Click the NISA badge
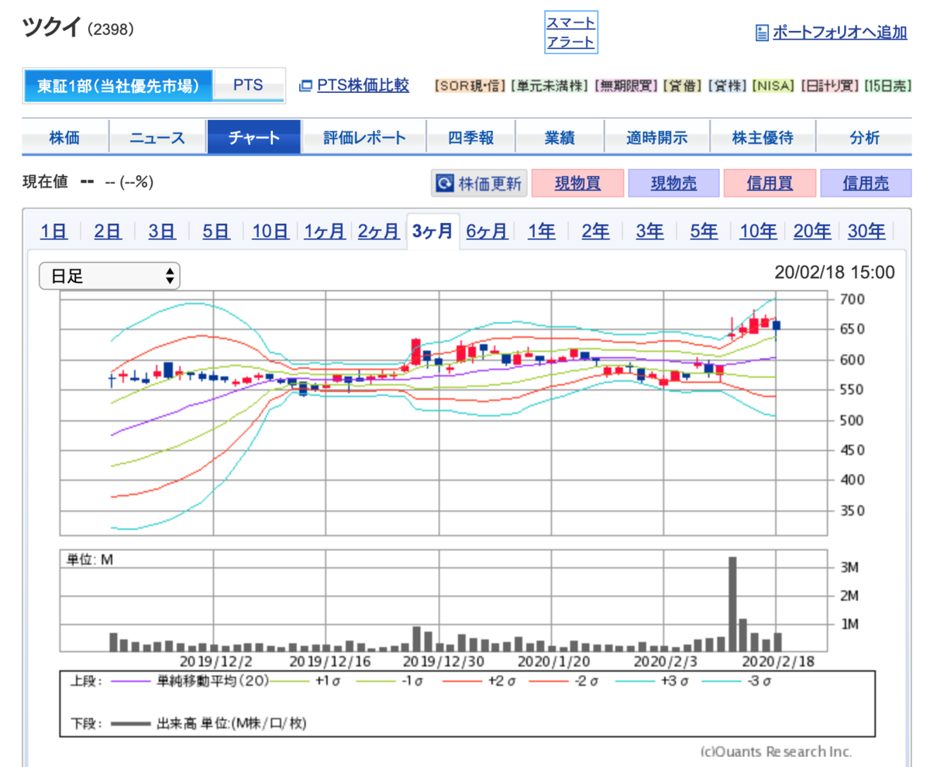The height and width of the screenshot is (767, 930). [x=774, y=85]
